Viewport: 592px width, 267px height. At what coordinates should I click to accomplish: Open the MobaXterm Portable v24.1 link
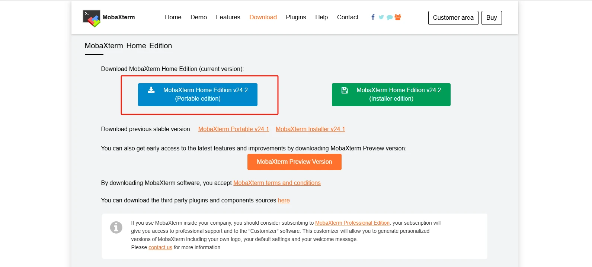233,129
